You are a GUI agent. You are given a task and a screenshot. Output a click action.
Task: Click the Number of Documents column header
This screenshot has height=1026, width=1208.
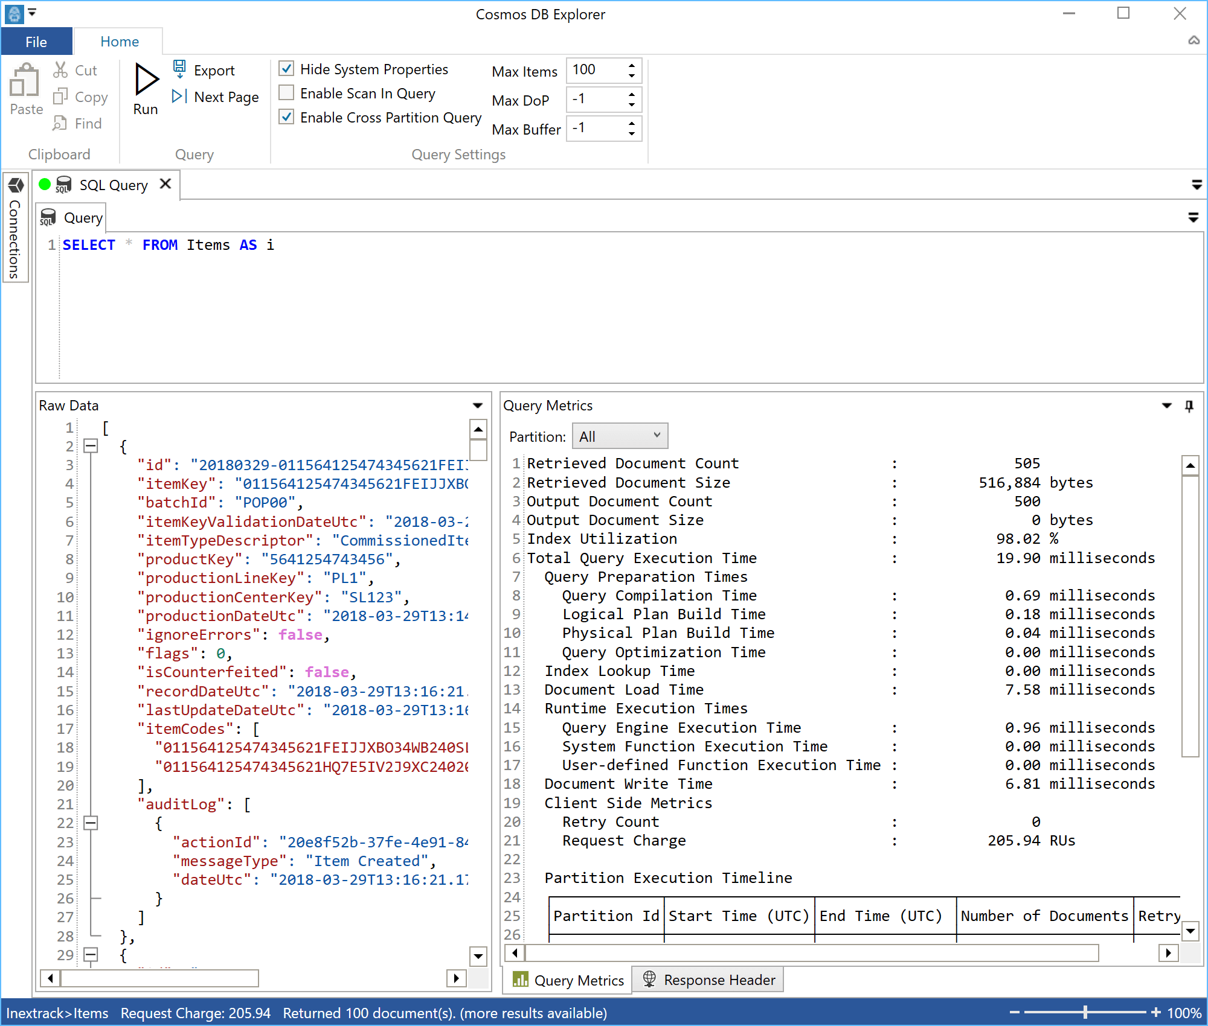click(1044, 916)
